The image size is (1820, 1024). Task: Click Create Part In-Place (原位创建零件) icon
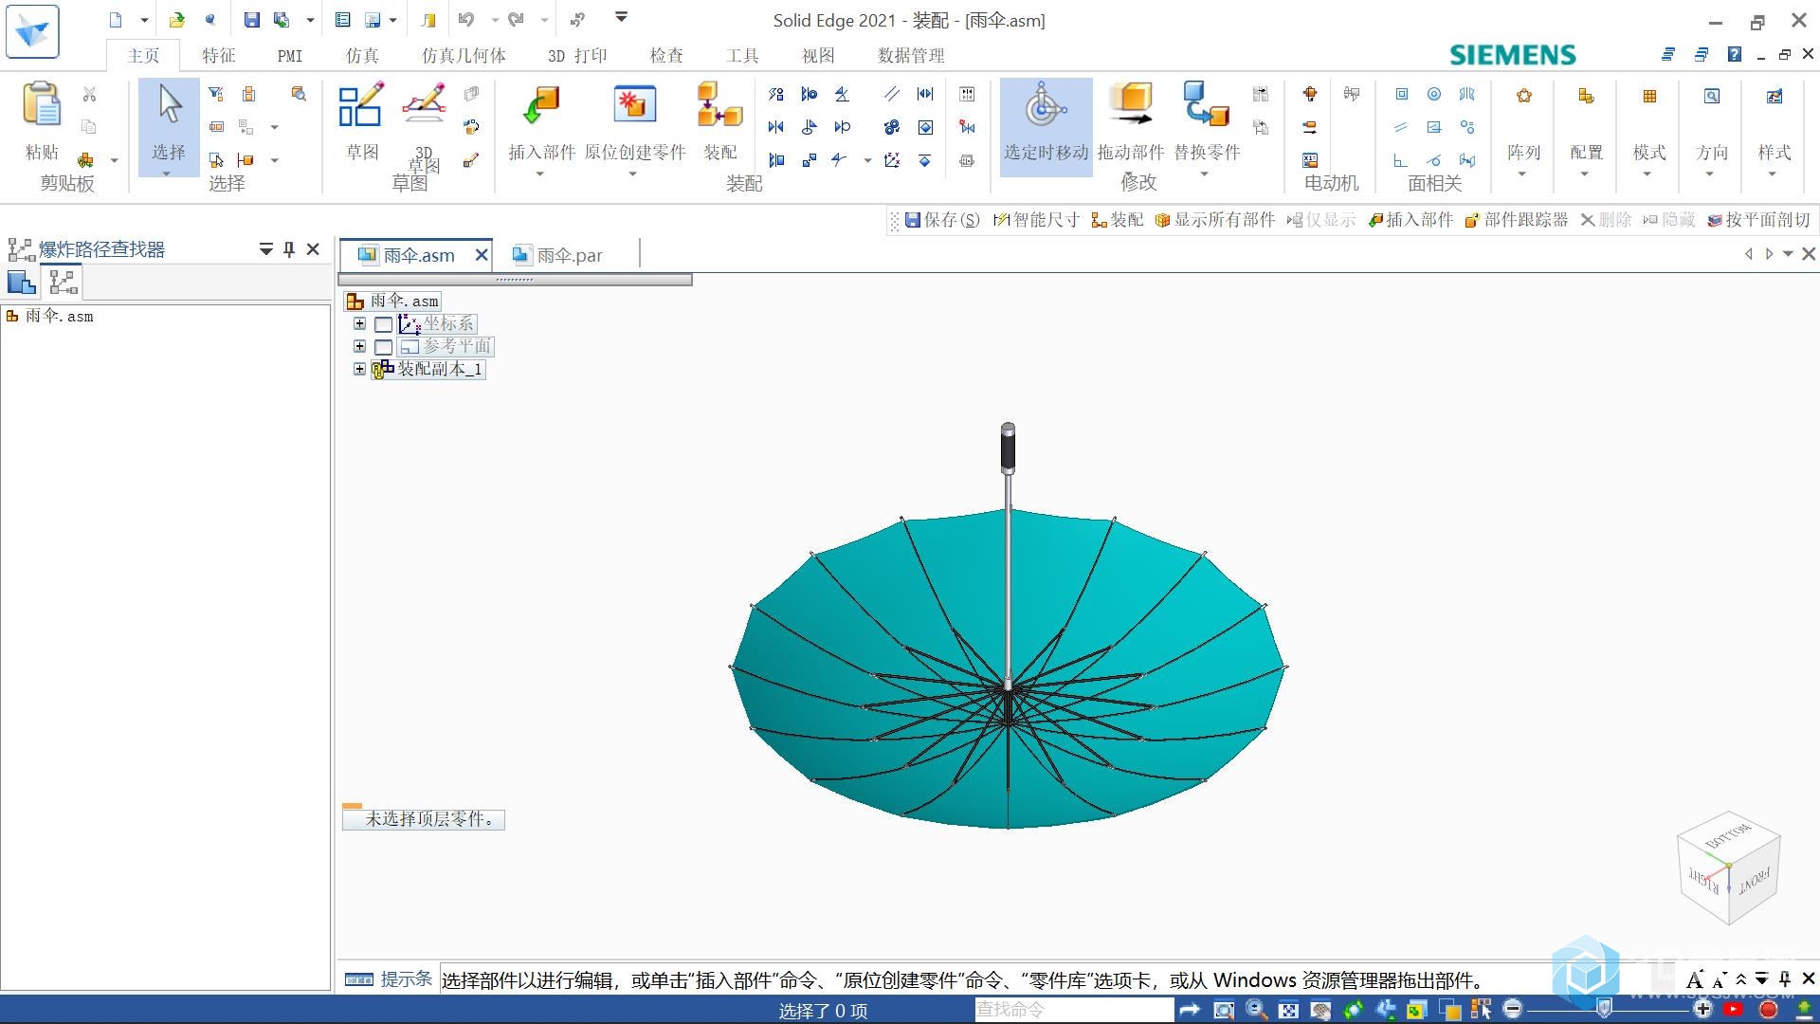click(x=634, y=104)
